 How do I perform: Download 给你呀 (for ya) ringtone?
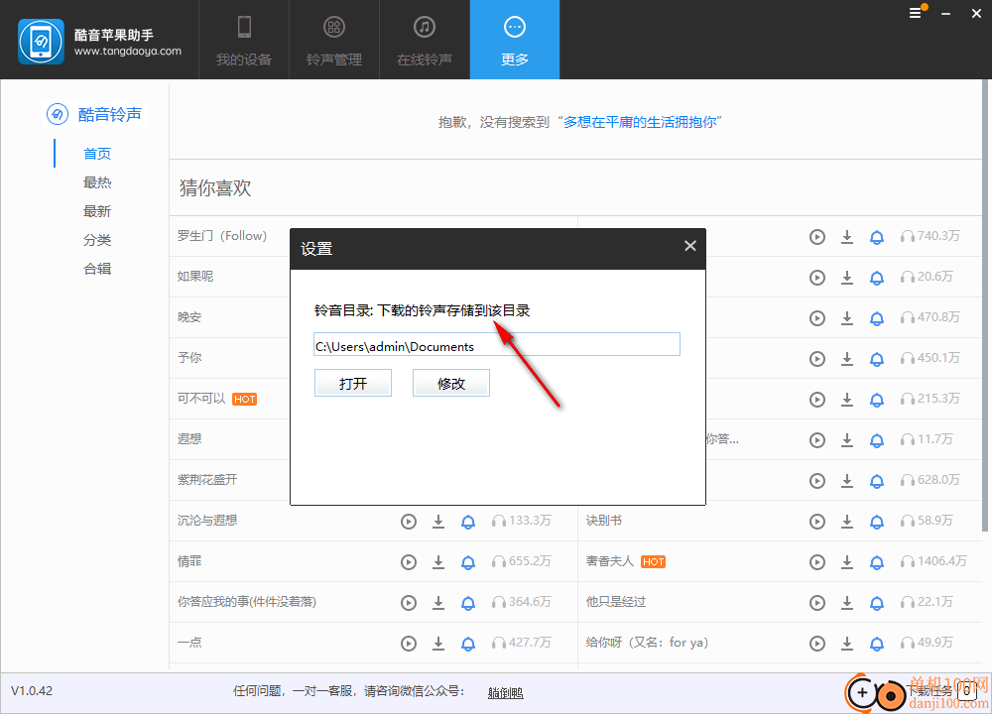point(847,644)
